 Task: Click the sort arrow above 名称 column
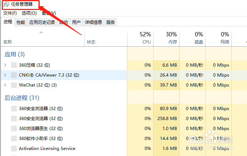41,32
